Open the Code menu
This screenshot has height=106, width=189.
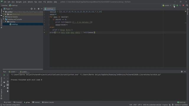pos(25,2)
